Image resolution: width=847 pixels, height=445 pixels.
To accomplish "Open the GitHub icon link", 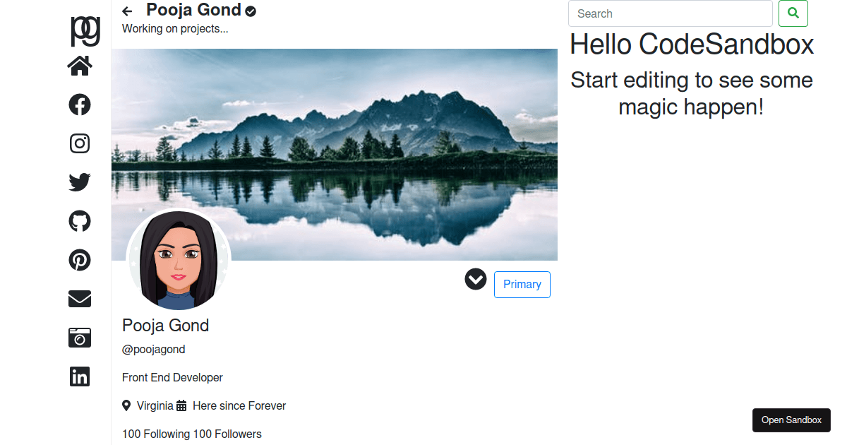I will (80, 221).
